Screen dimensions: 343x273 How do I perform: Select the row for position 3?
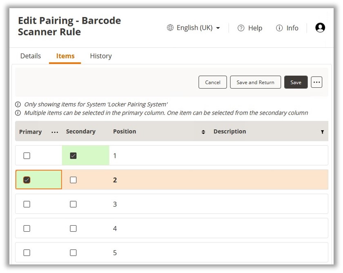(204, 204)
